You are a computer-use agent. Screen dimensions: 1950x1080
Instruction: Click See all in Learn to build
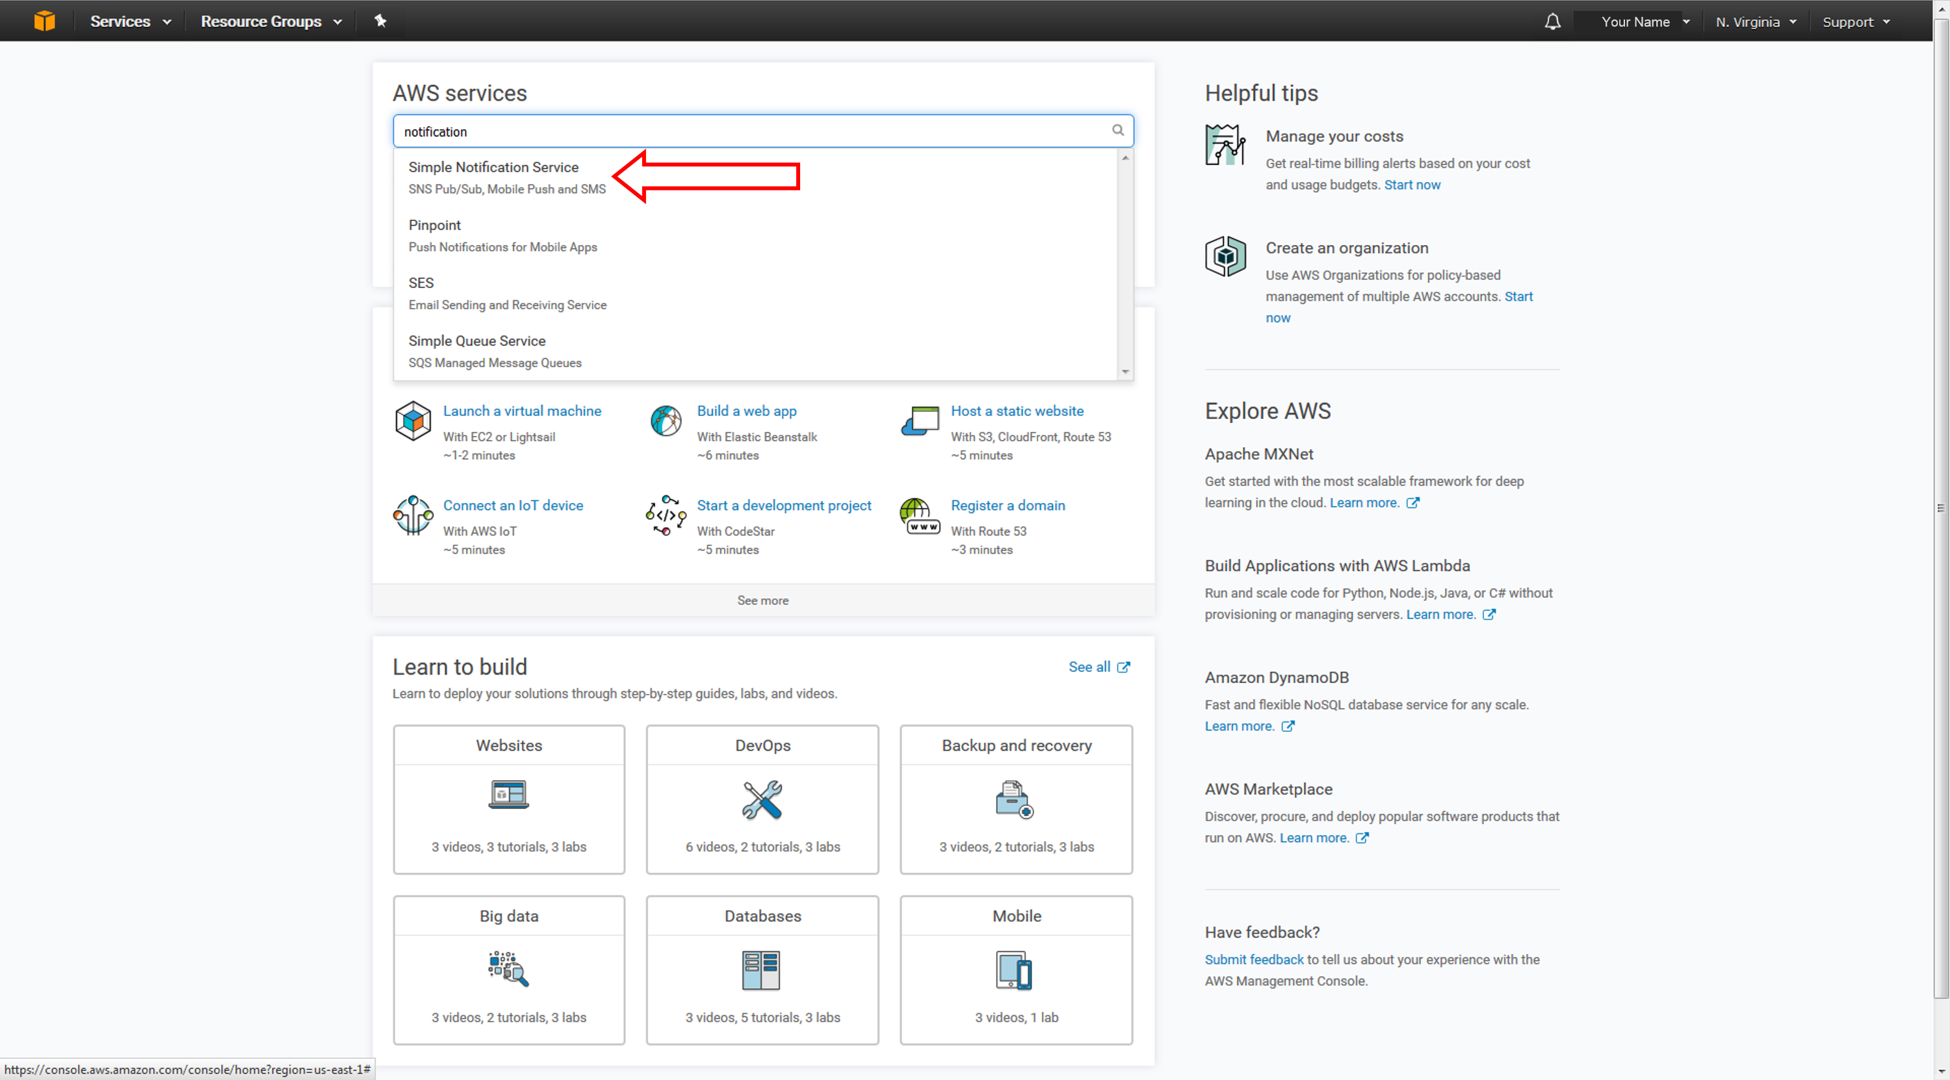(1089, 667)
